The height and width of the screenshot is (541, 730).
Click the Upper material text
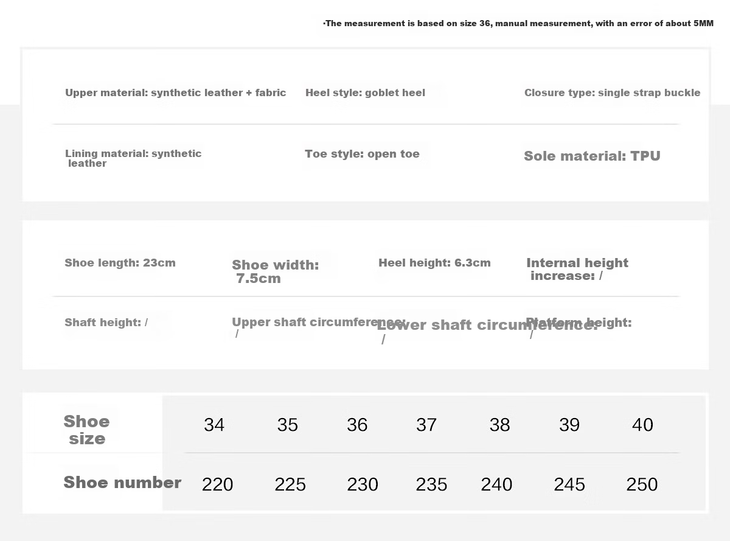click(175, 93)
